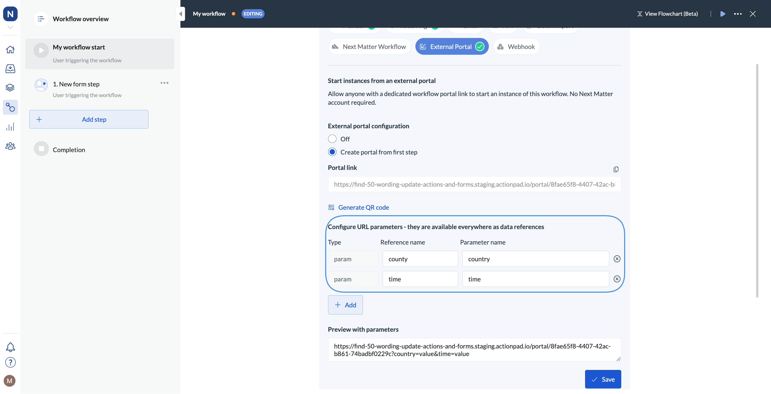Click the stacked layers sidebar icon
This screenshot has width=771, height=394.
coord(10,87)
